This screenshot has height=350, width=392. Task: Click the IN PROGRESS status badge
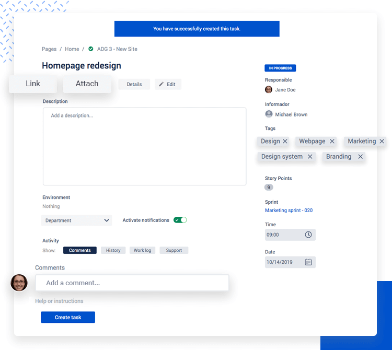pos(280,68)
